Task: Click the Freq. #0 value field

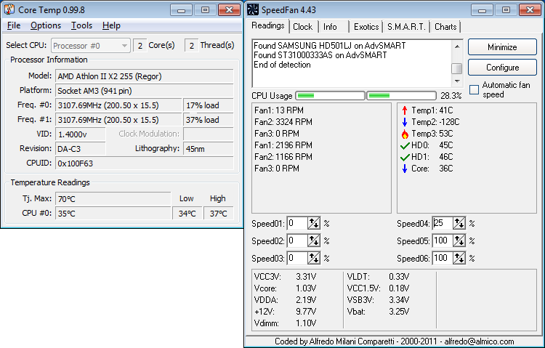Action: [x=118, y=105]
